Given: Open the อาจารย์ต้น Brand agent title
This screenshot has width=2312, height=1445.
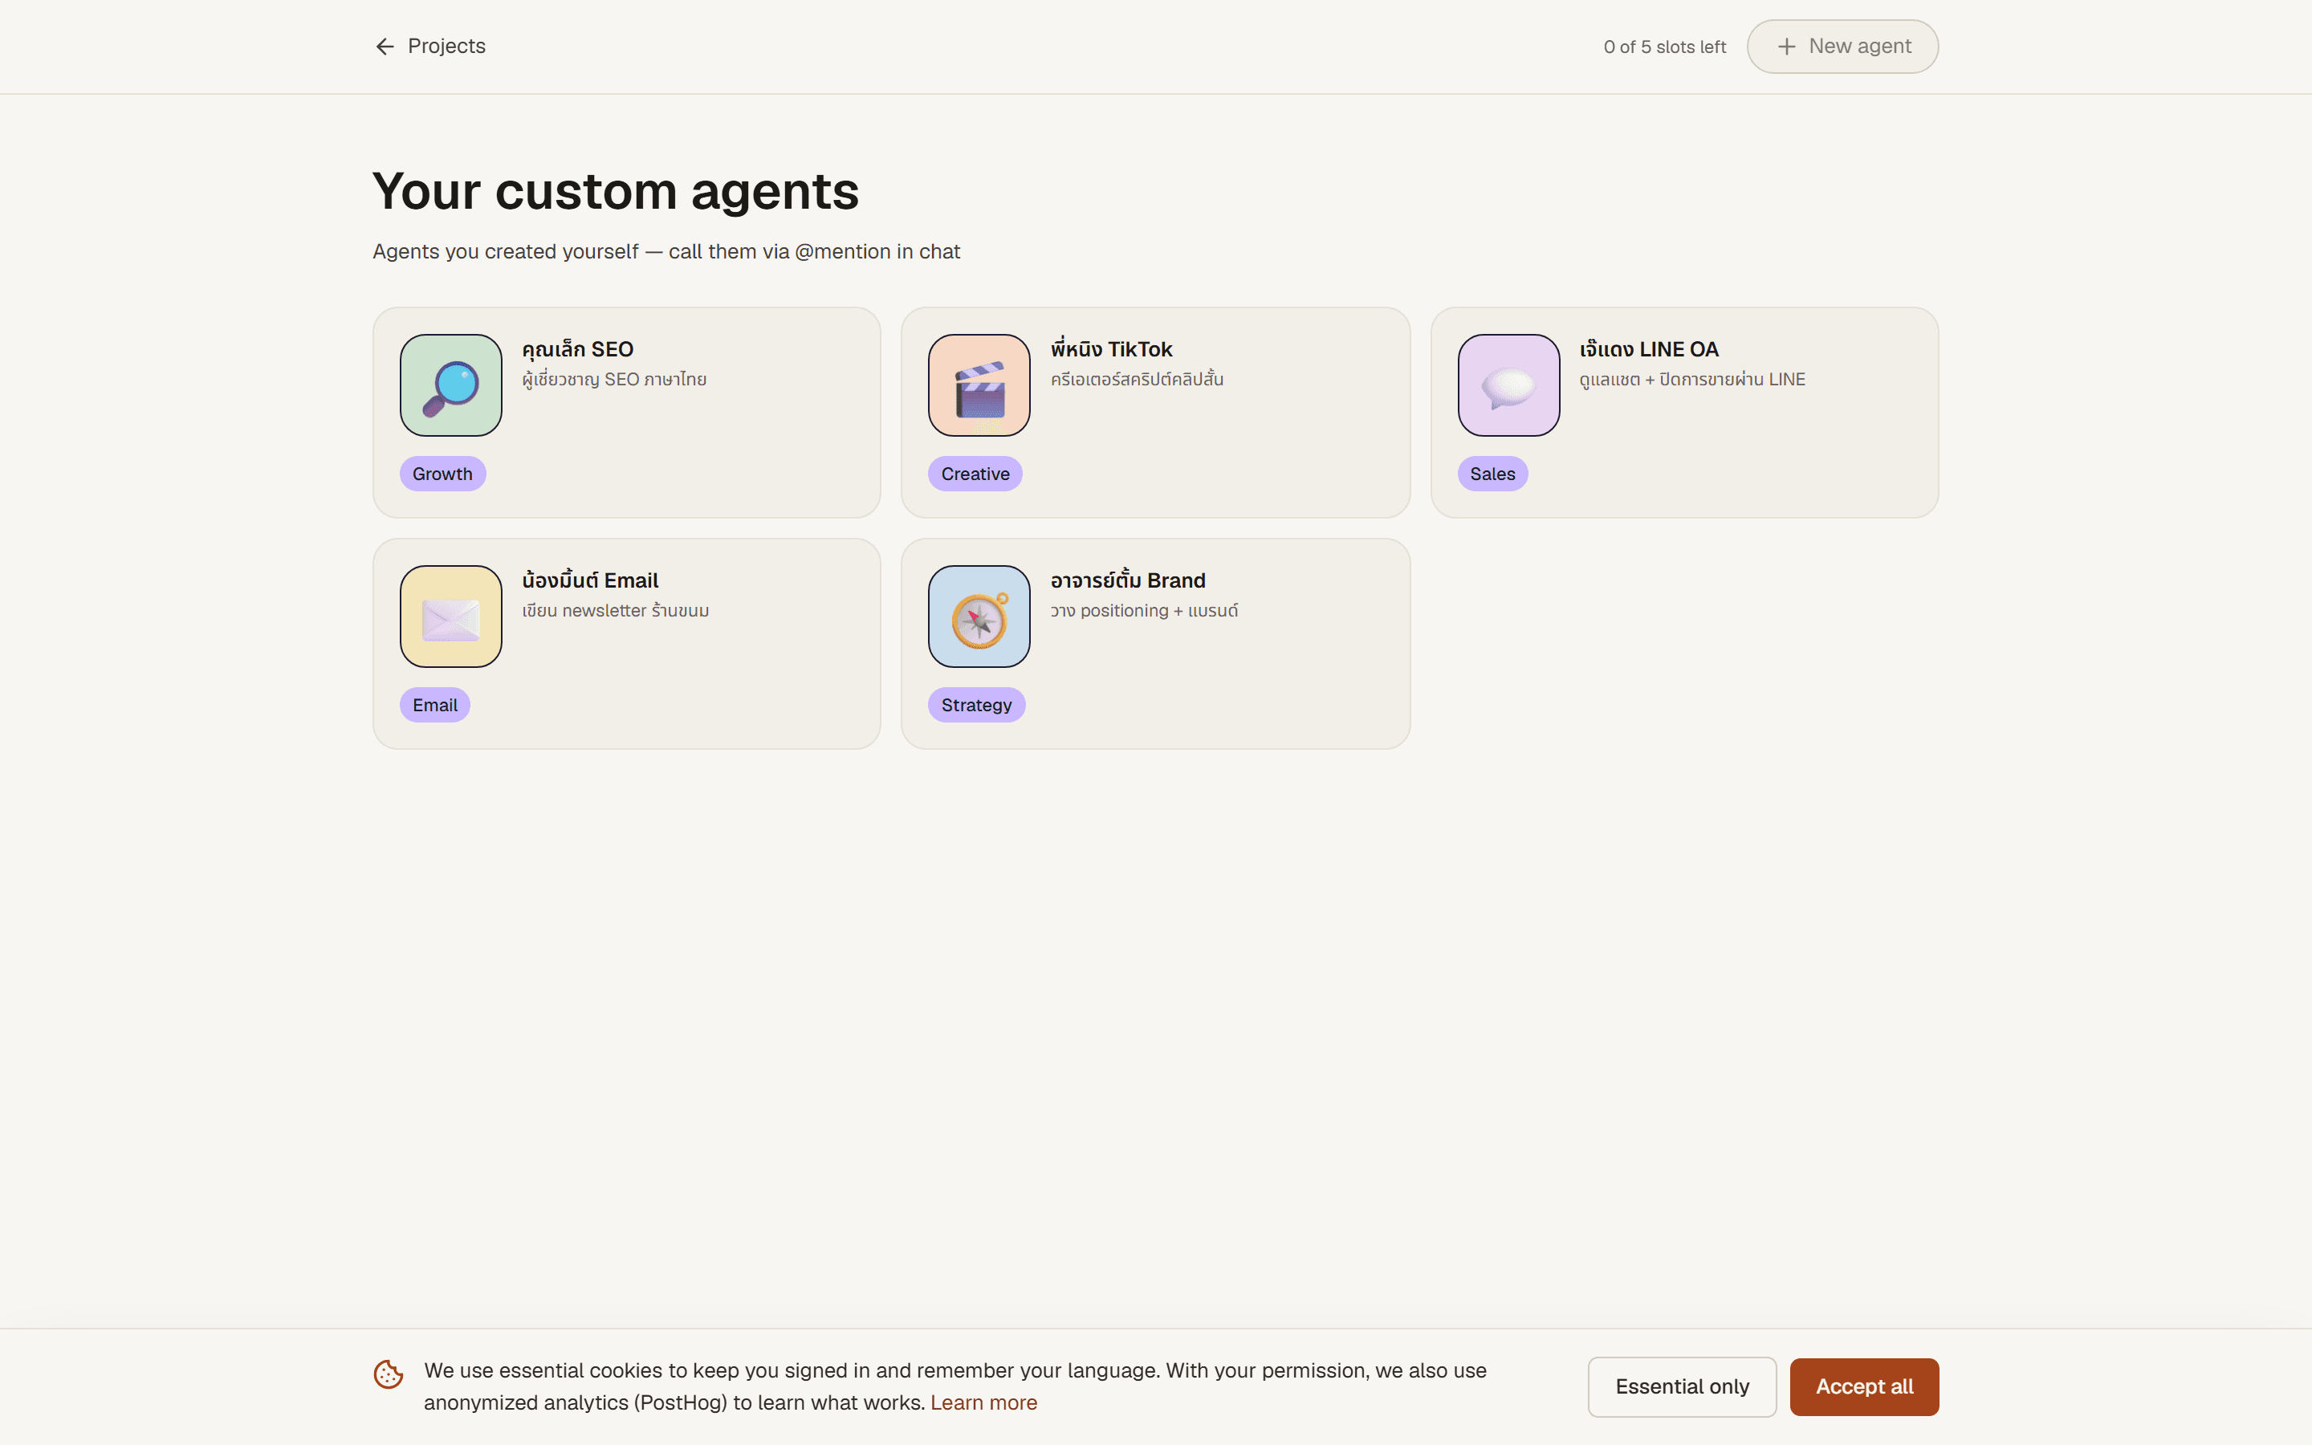Looking at the screenshot, I should [1127, 580].
